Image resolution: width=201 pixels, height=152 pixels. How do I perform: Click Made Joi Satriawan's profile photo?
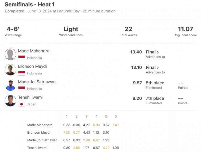10,85
